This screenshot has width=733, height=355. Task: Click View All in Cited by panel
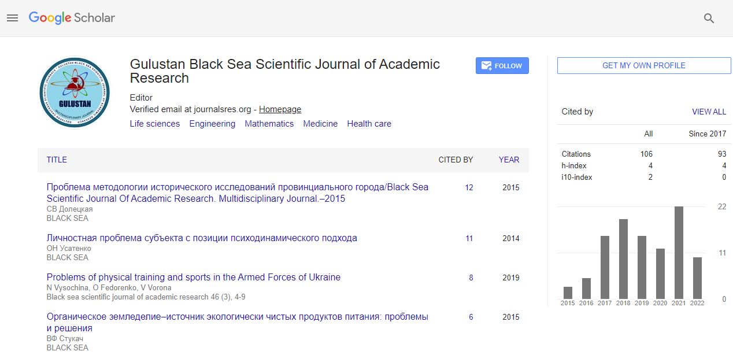709,112
